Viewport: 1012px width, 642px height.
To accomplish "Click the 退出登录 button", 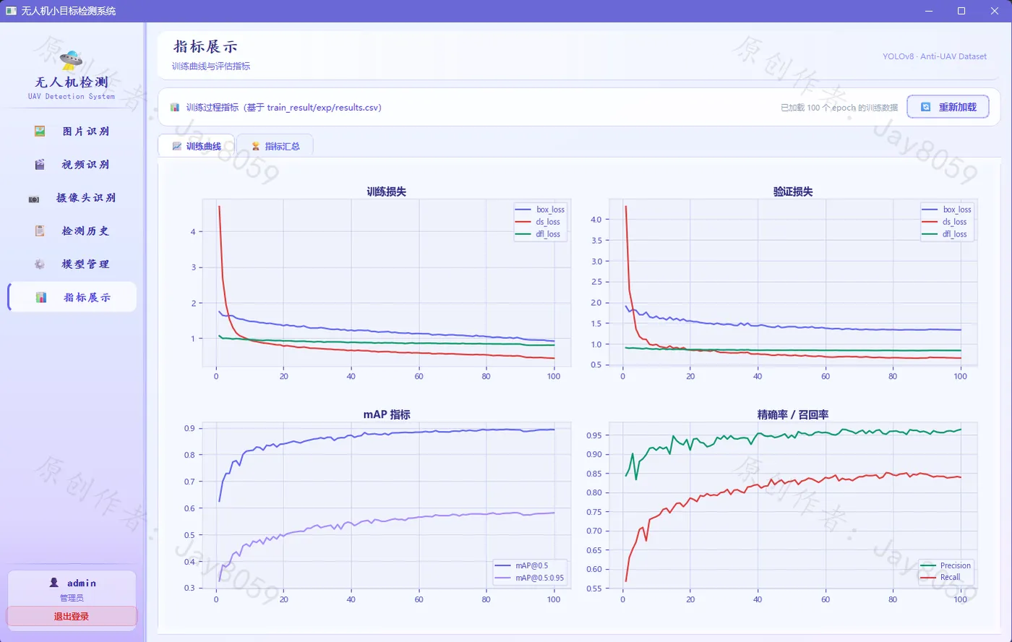I will (x=72, y=617).
